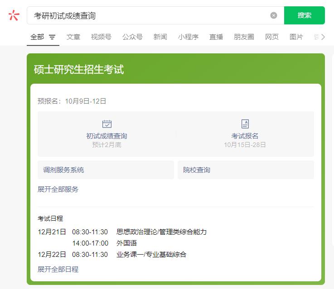Open the filter icon beside 全部
The width and height of the screenshot is (334, 289).
(52, 37)
